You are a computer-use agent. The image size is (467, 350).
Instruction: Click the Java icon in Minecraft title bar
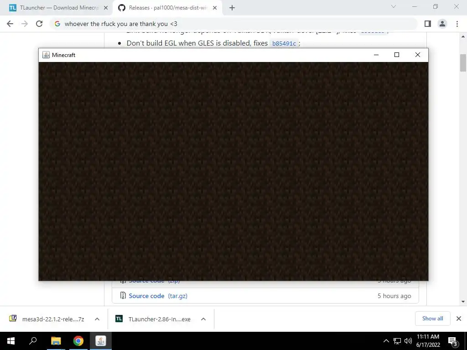[x=46, y=55]
